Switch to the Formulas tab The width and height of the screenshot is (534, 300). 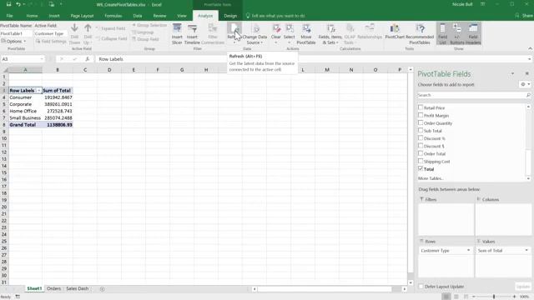pyautogui.click(x=113, y=16)
